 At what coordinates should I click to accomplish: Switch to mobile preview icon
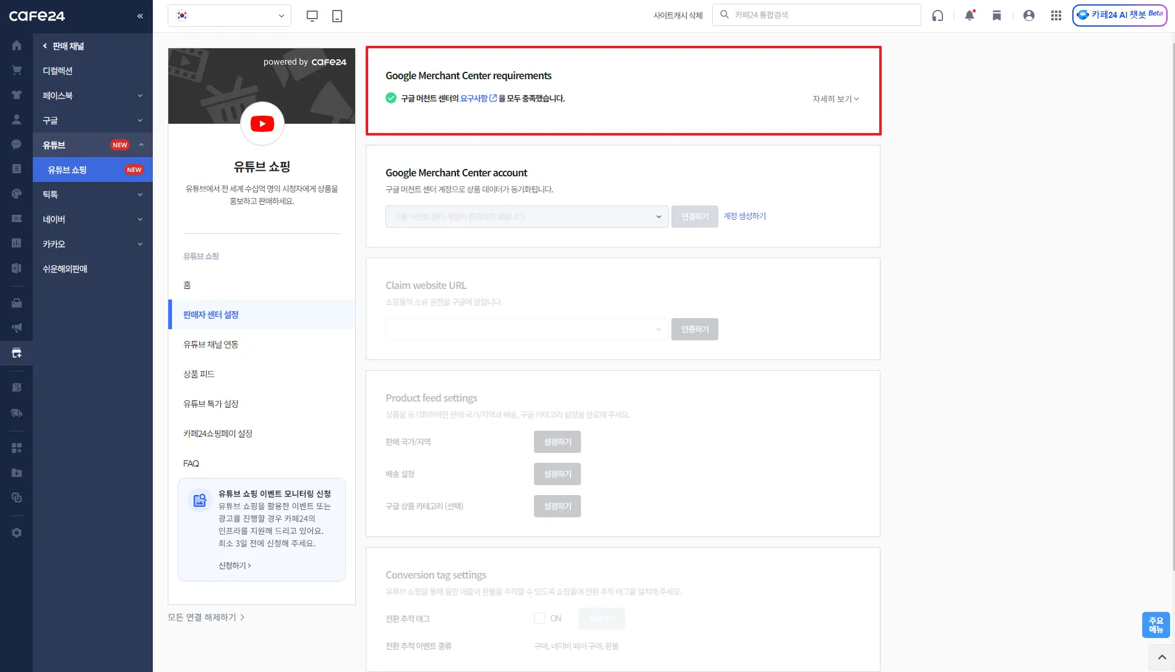point(337,16)
